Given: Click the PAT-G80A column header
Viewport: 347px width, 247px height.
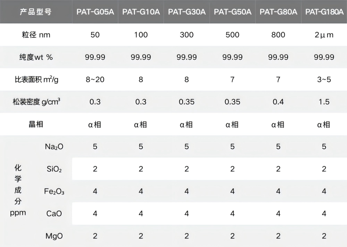Looking at the screenshot, I should [x=278, y=12].
